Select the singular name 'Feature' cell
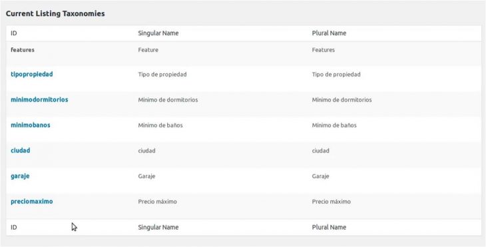The width and height of the screenshot is (486, 247). tap(148, 50)
